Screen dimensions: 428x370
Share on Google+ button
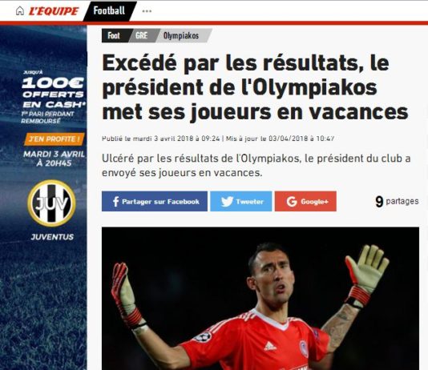coord(305,202)
